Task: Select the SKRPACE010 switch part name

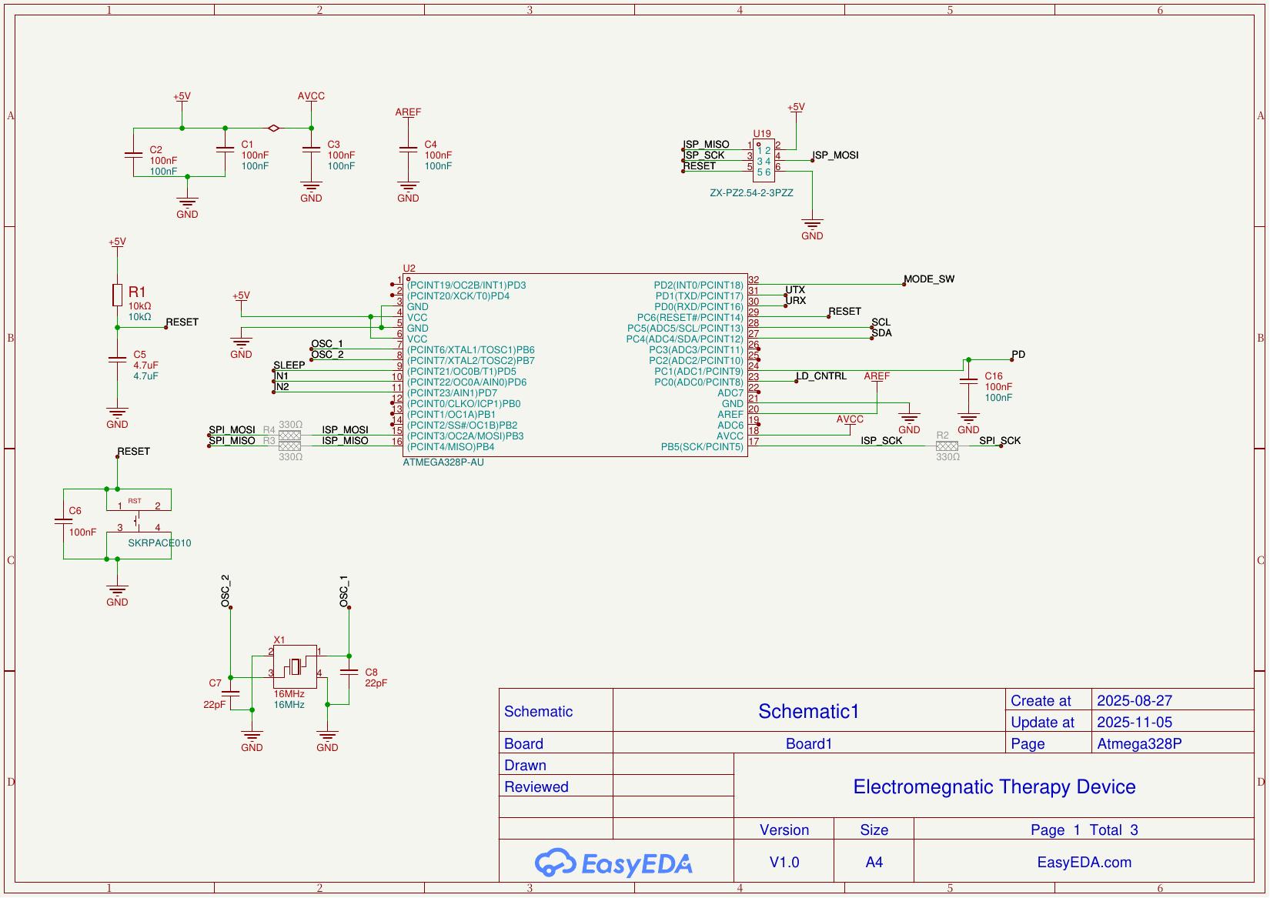Action: click(x=159, y=543)
